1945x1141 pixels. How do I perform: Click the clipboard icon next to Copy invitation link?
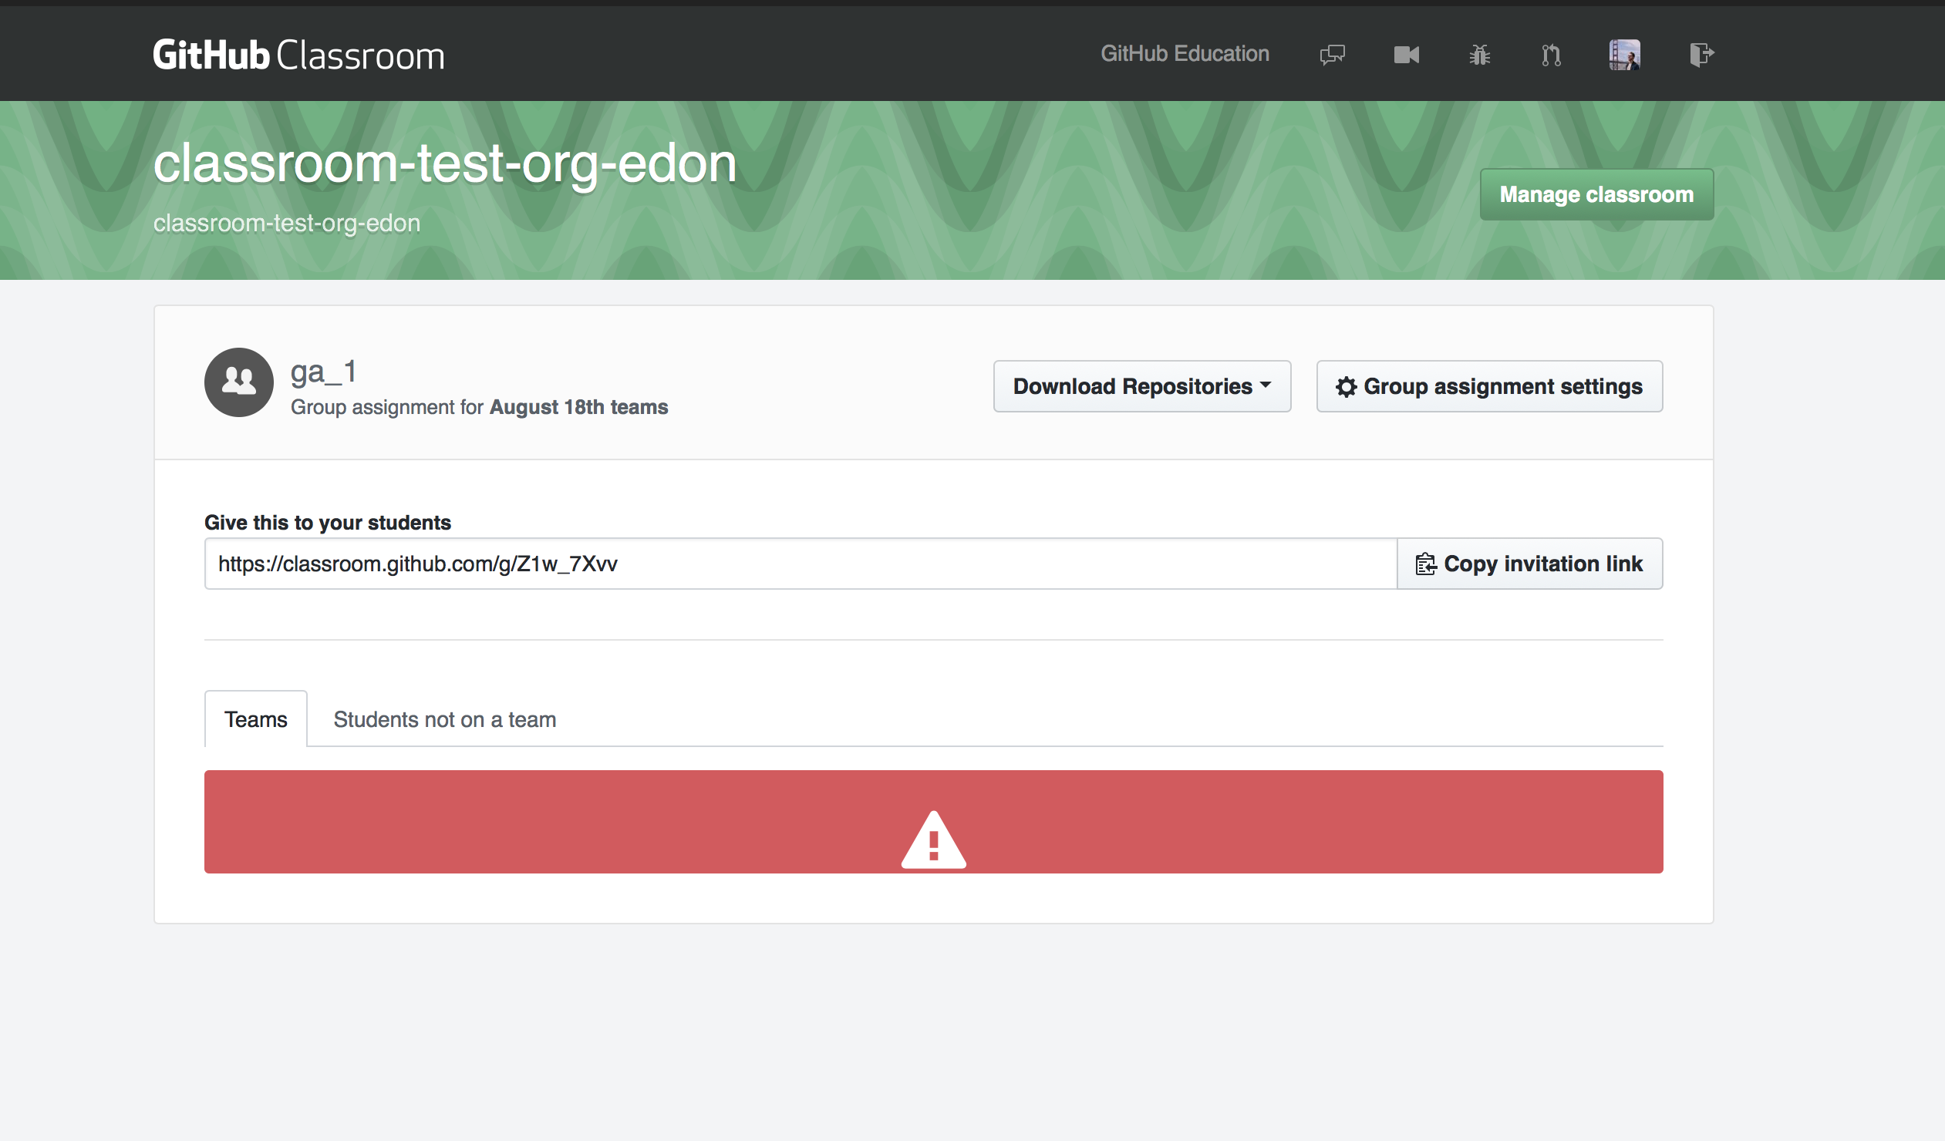[x=1426, y=563]
